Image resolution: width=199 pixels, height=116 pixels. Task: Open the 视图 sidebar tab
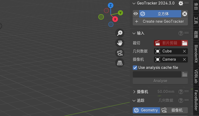pos(196,34)
